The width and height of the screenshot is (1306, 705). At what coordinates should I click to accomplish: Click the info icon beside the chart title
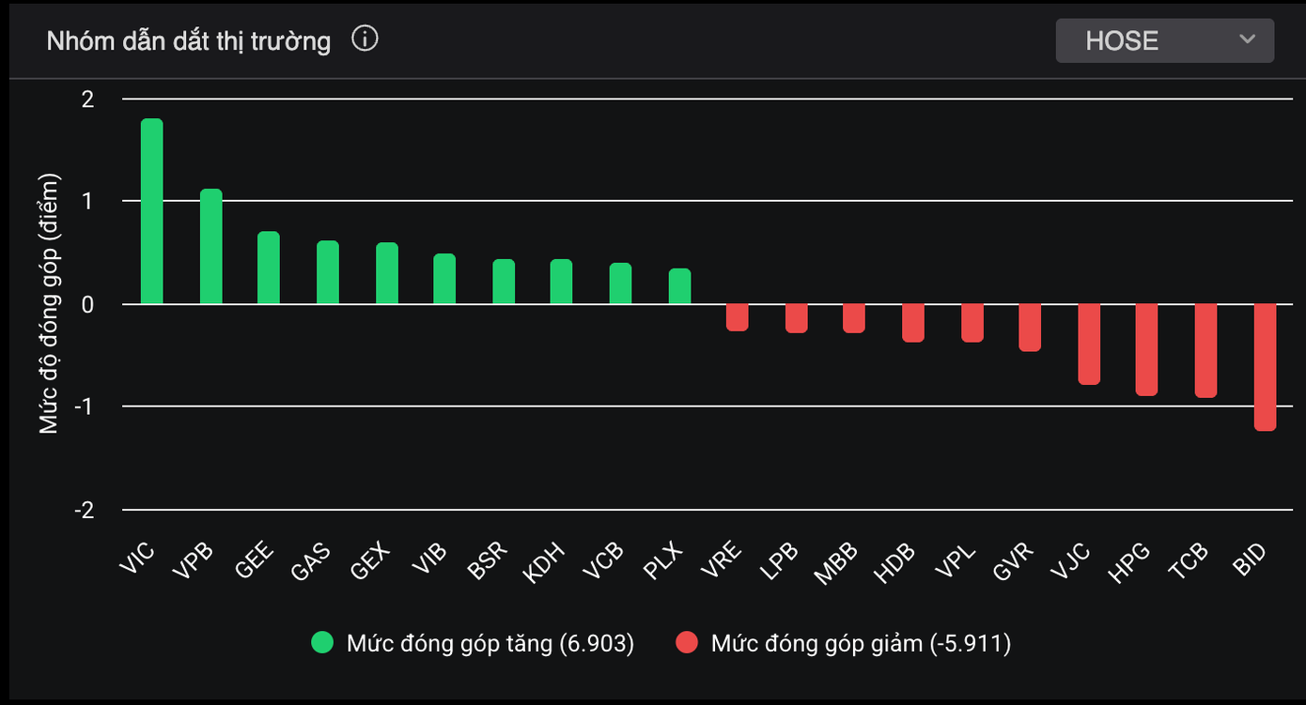point(365,39)
